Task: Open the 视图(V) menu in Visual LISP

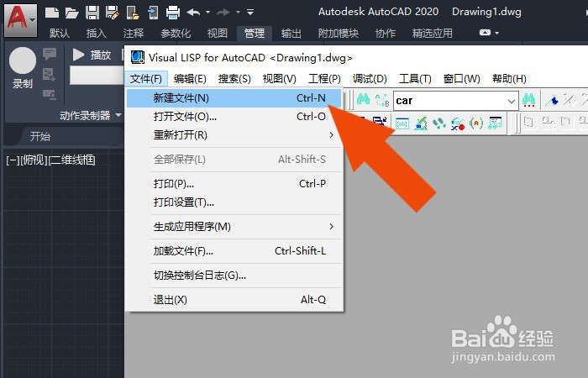Action: 280,79
